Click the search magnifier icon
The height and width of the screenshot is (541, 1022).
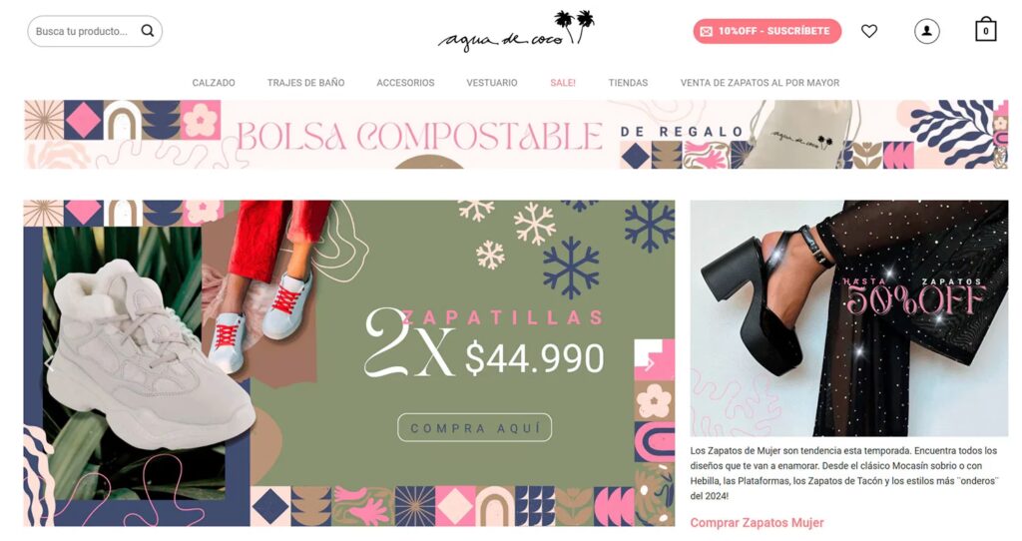148,31
